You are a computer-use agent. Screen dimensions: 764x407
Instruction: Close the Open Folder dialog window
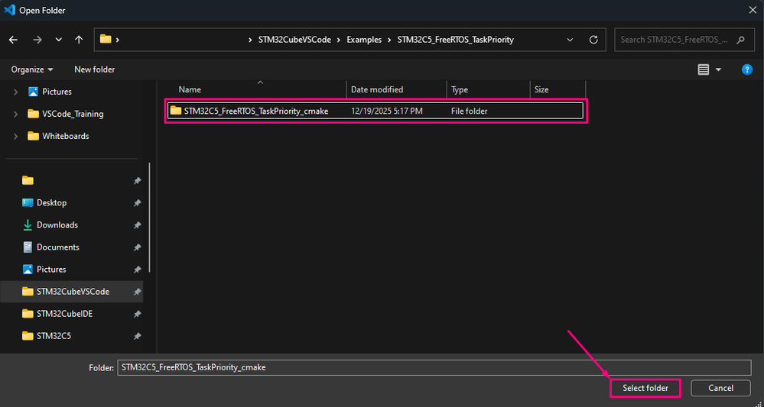[x=751, y=10]
